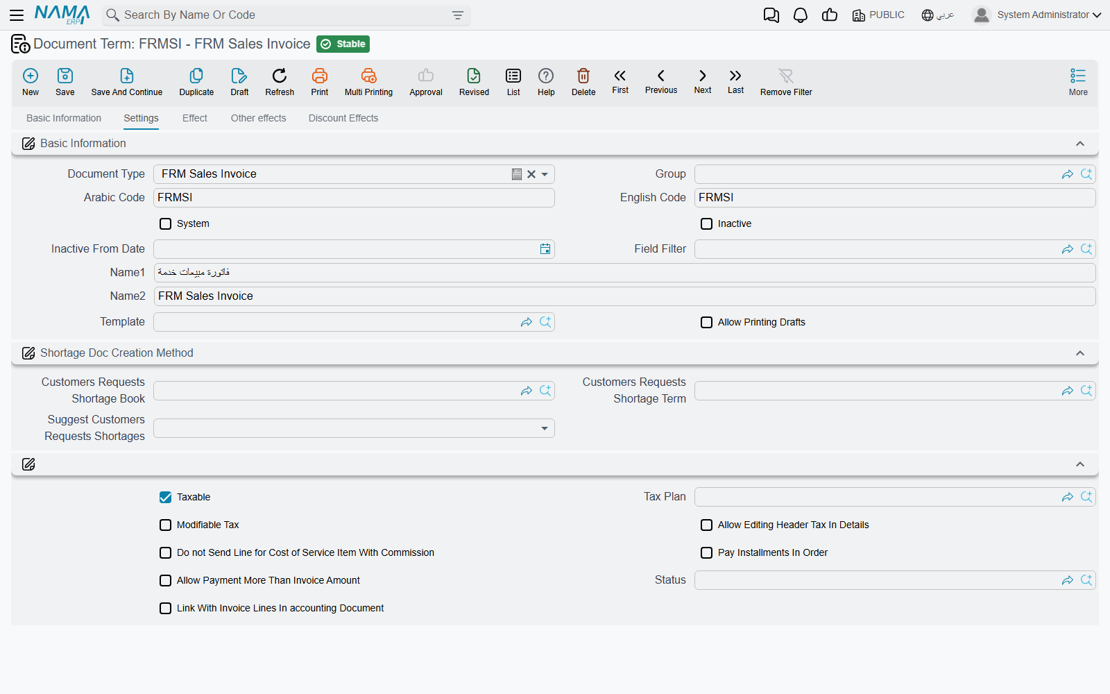Tick the Inactive checkbox

pyautogui.click(x=706, y=223)
